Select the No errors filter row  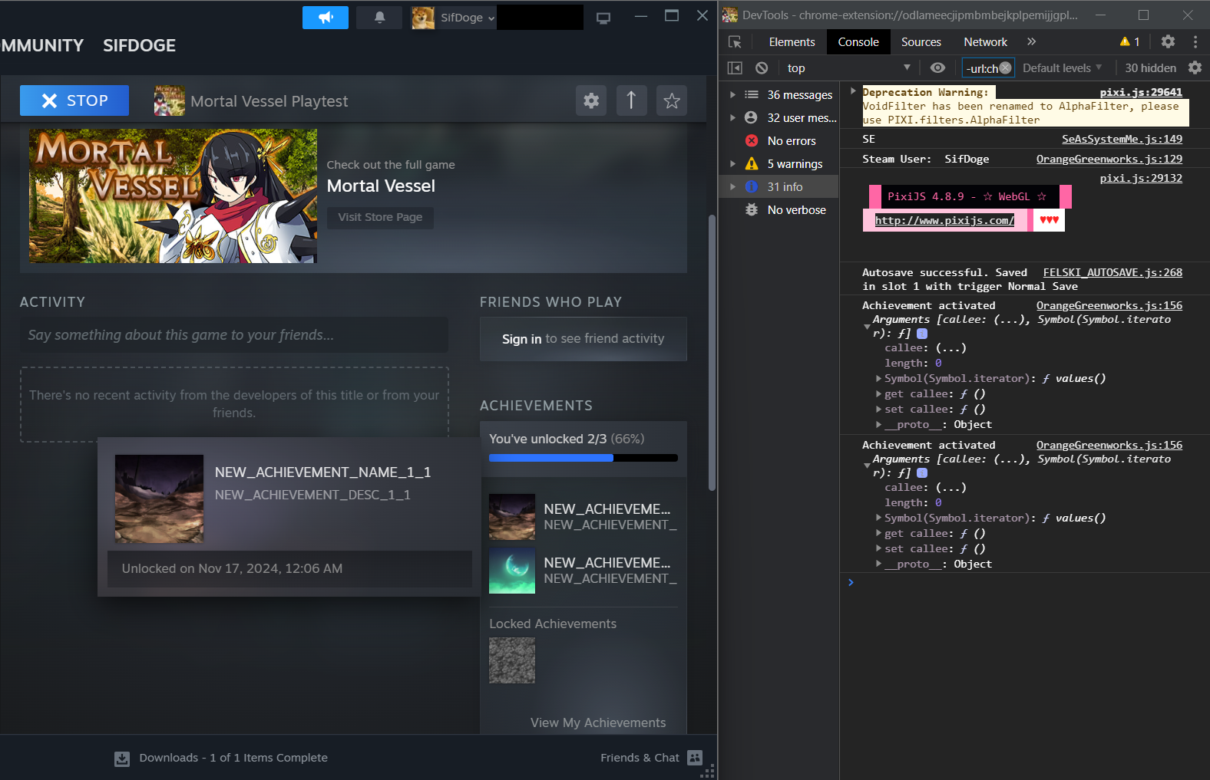[x=779, y=141]
